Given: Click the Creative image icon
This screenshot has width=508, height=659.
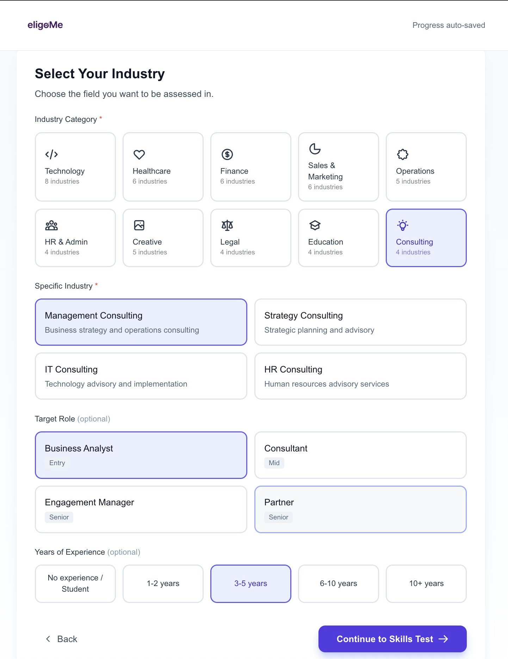Looking at the screenshot, I should click(x=139, y=225).
